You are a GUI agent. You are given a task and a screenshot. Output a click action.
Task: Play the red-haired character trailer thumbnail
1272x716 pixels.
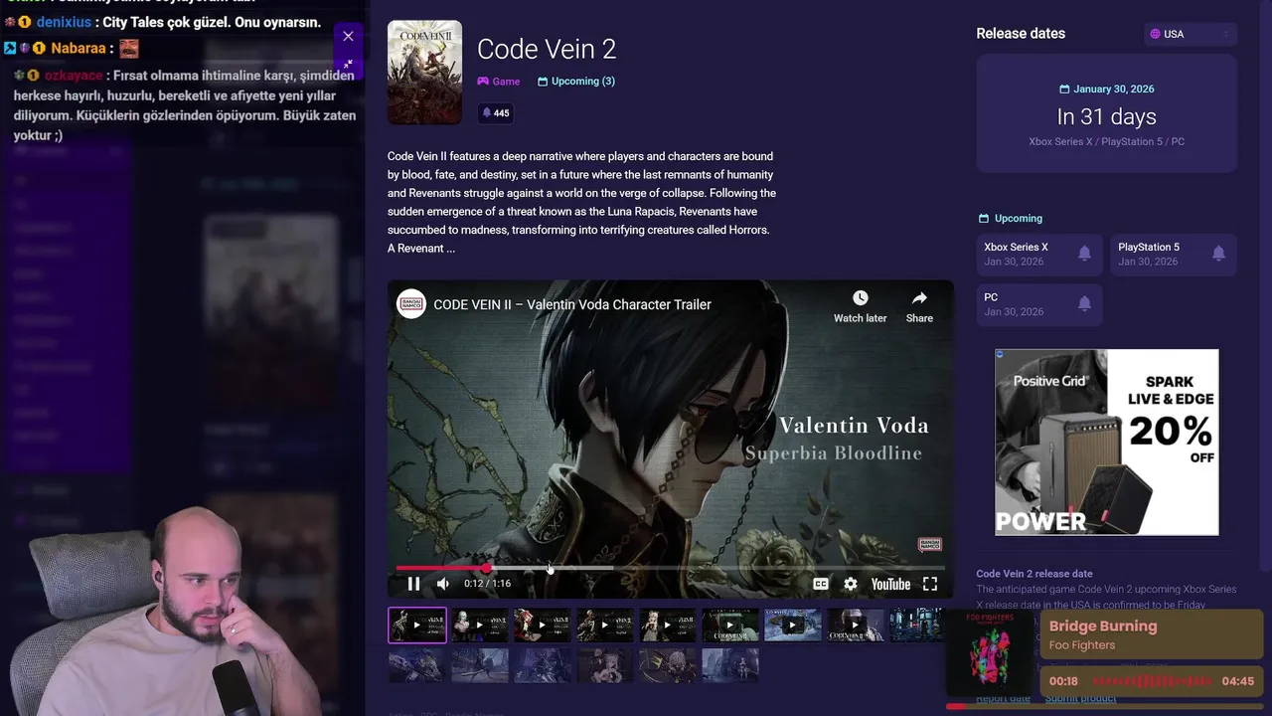point(543,626)
